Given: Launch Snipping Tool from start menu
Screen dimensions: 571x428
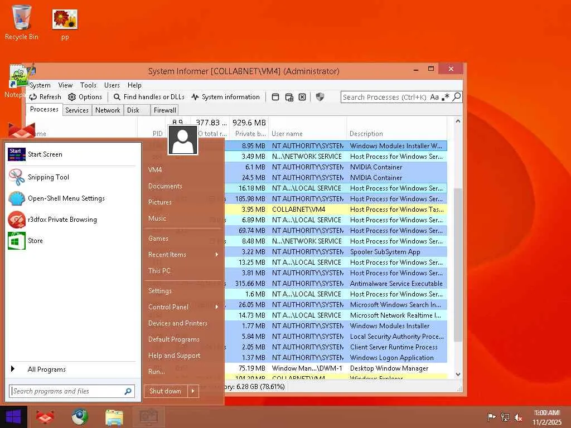Looking at the screenshot, I should point(71,177).
